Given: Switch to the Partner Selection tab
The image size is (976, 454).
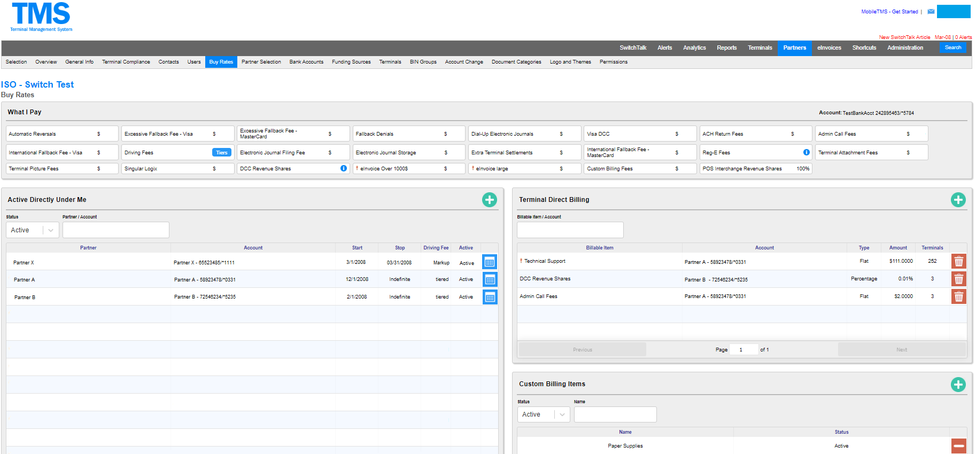Looking at the screenshot, I should 261,62.
